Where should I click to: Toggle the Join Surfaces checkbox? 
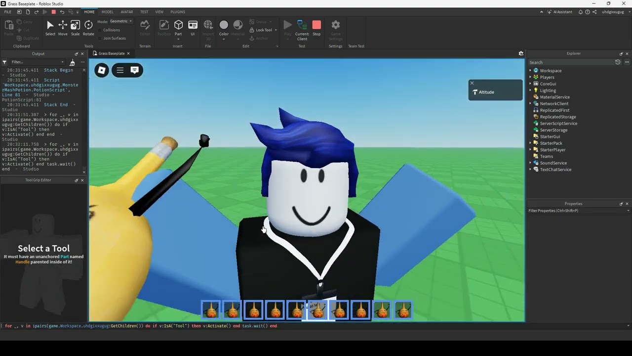(x=100, y=38)
